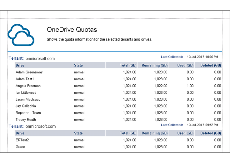Click ERTest2's normal state cell

[79, 140]
